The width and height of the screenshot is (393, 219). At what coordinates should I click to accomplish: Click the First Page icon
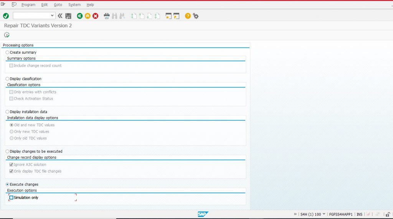(x=134, y=16)
